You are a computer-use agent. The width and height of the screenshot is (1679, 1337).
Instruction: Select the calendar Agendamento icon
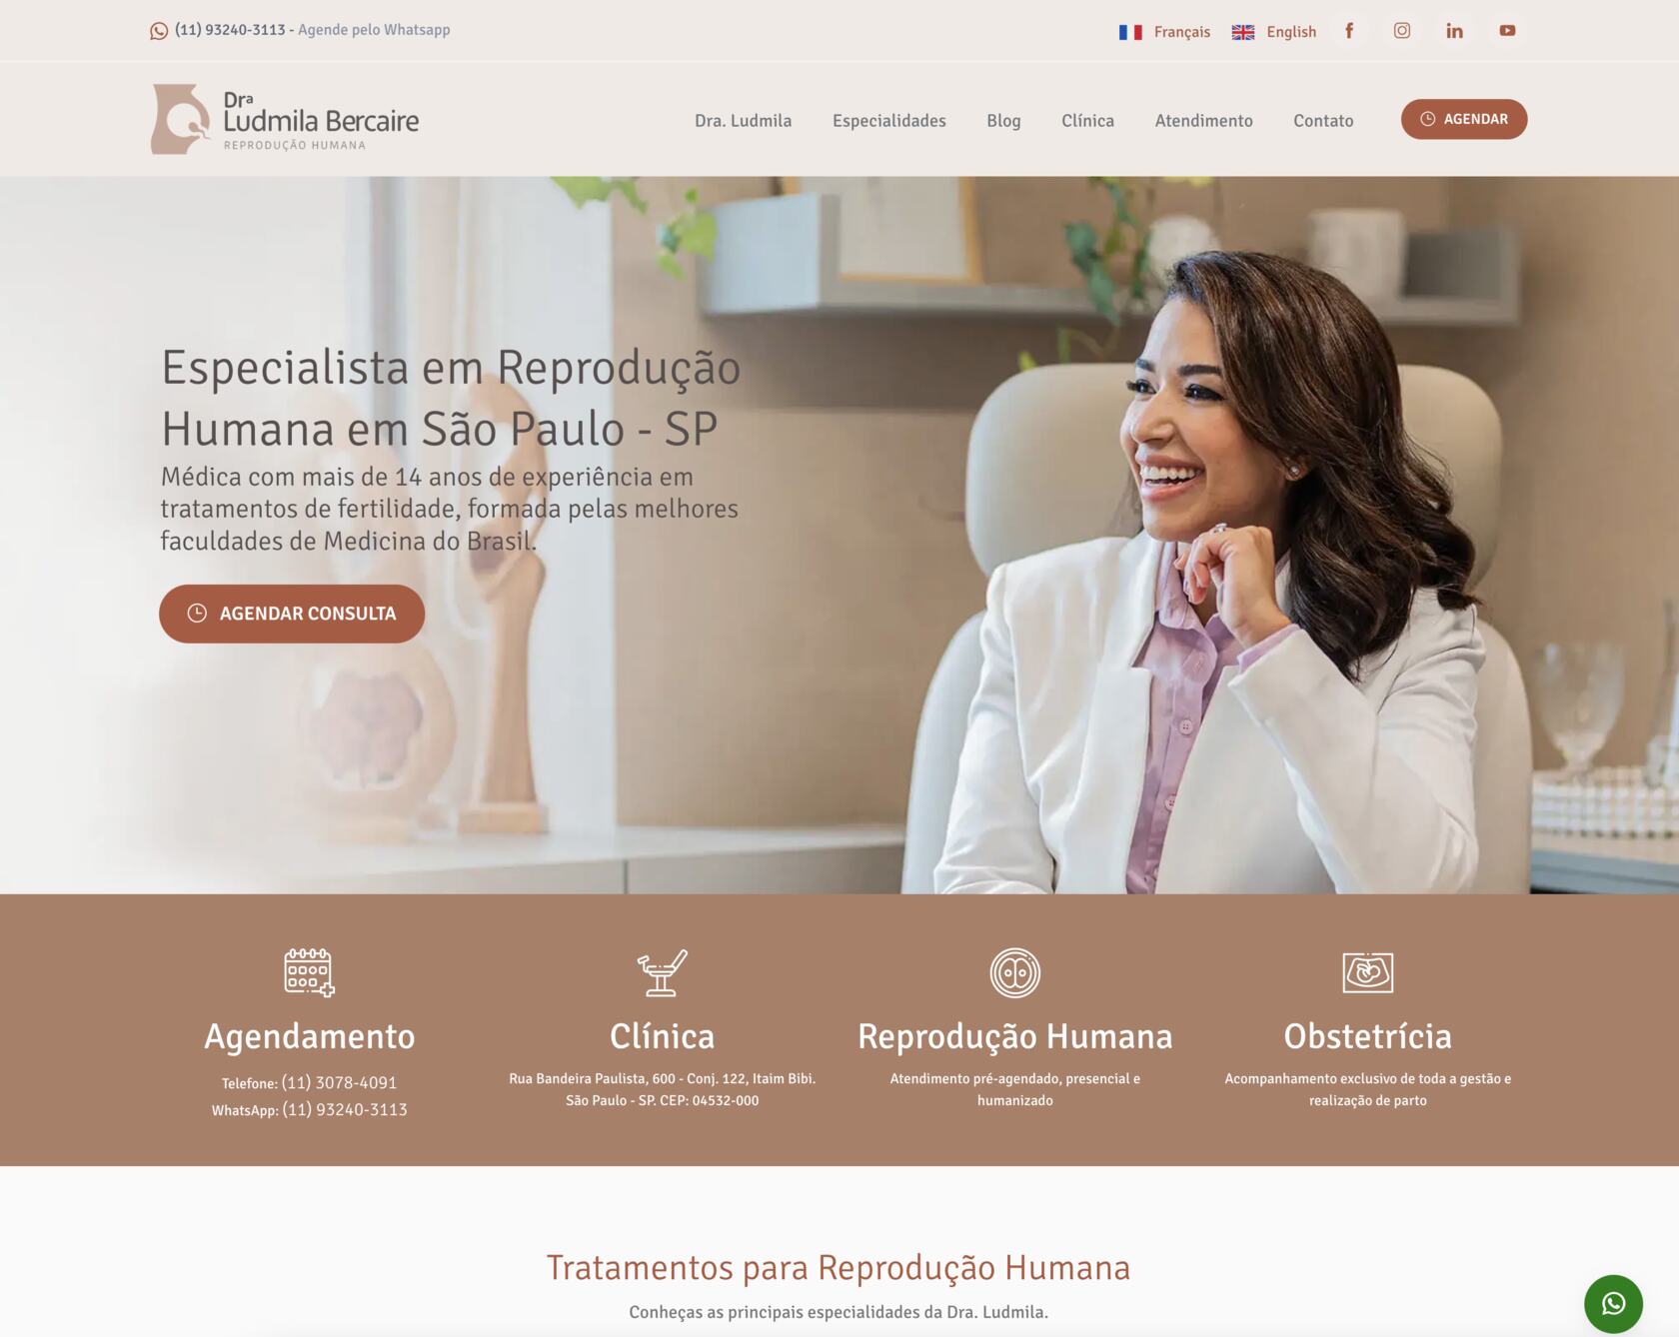pyautogui.click(x=309, y=972)
